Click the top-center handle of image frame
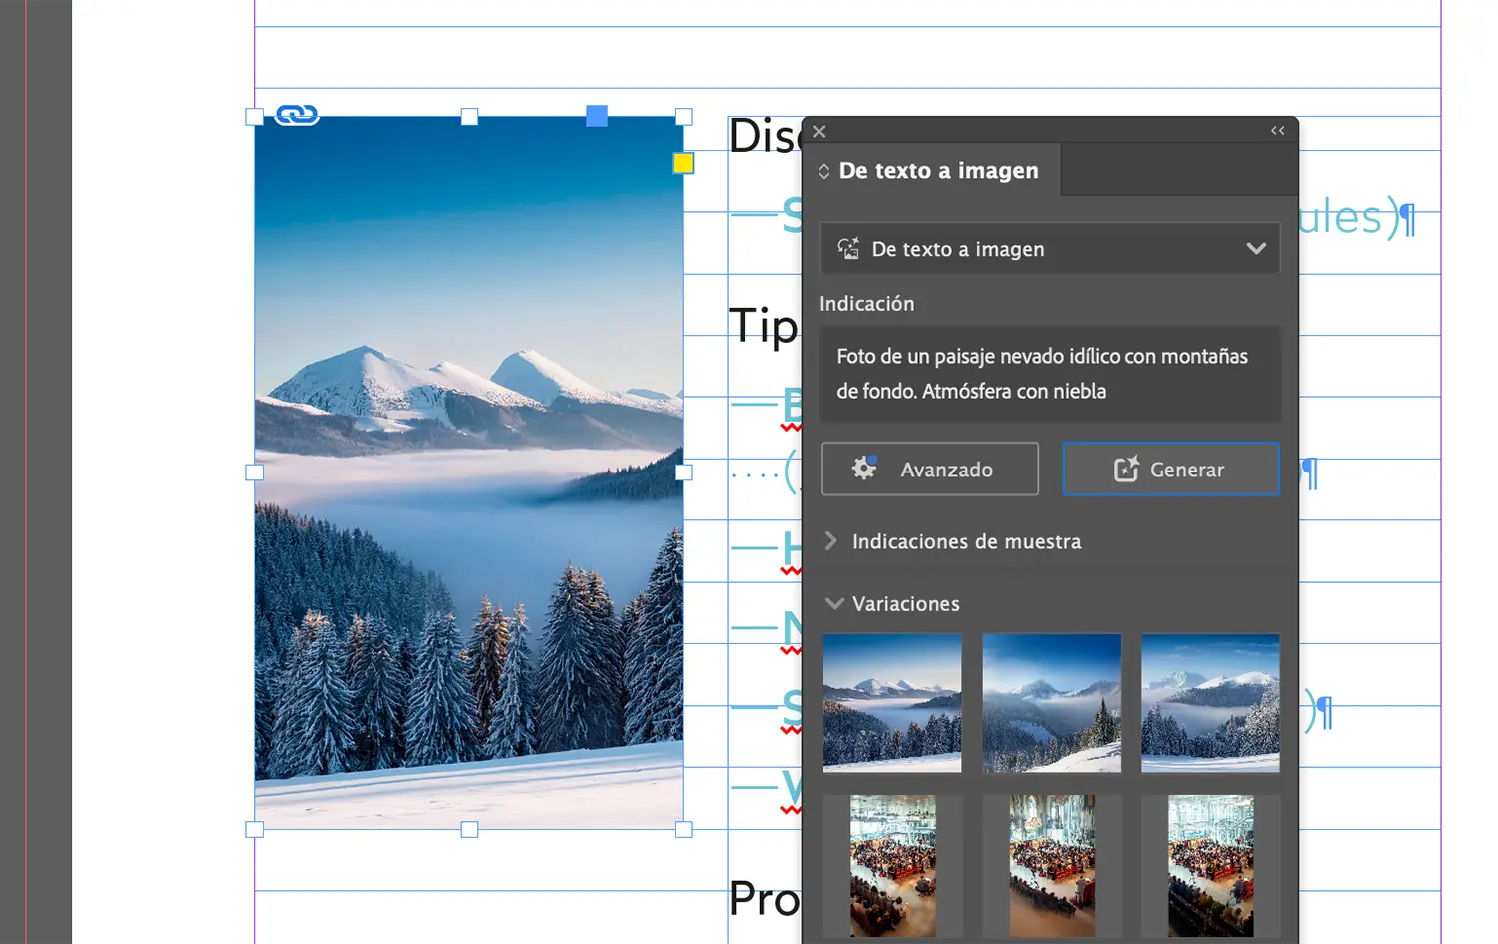 click(469, 117)
